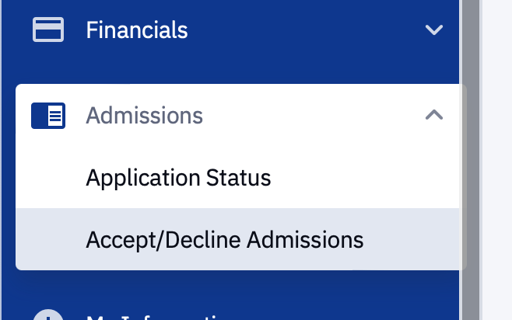
Task: Click the Financials credit card icon
Action: click(47, 30)
